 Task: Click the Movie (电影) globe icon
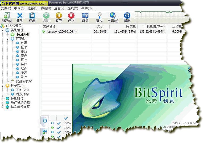coord(113,15)
